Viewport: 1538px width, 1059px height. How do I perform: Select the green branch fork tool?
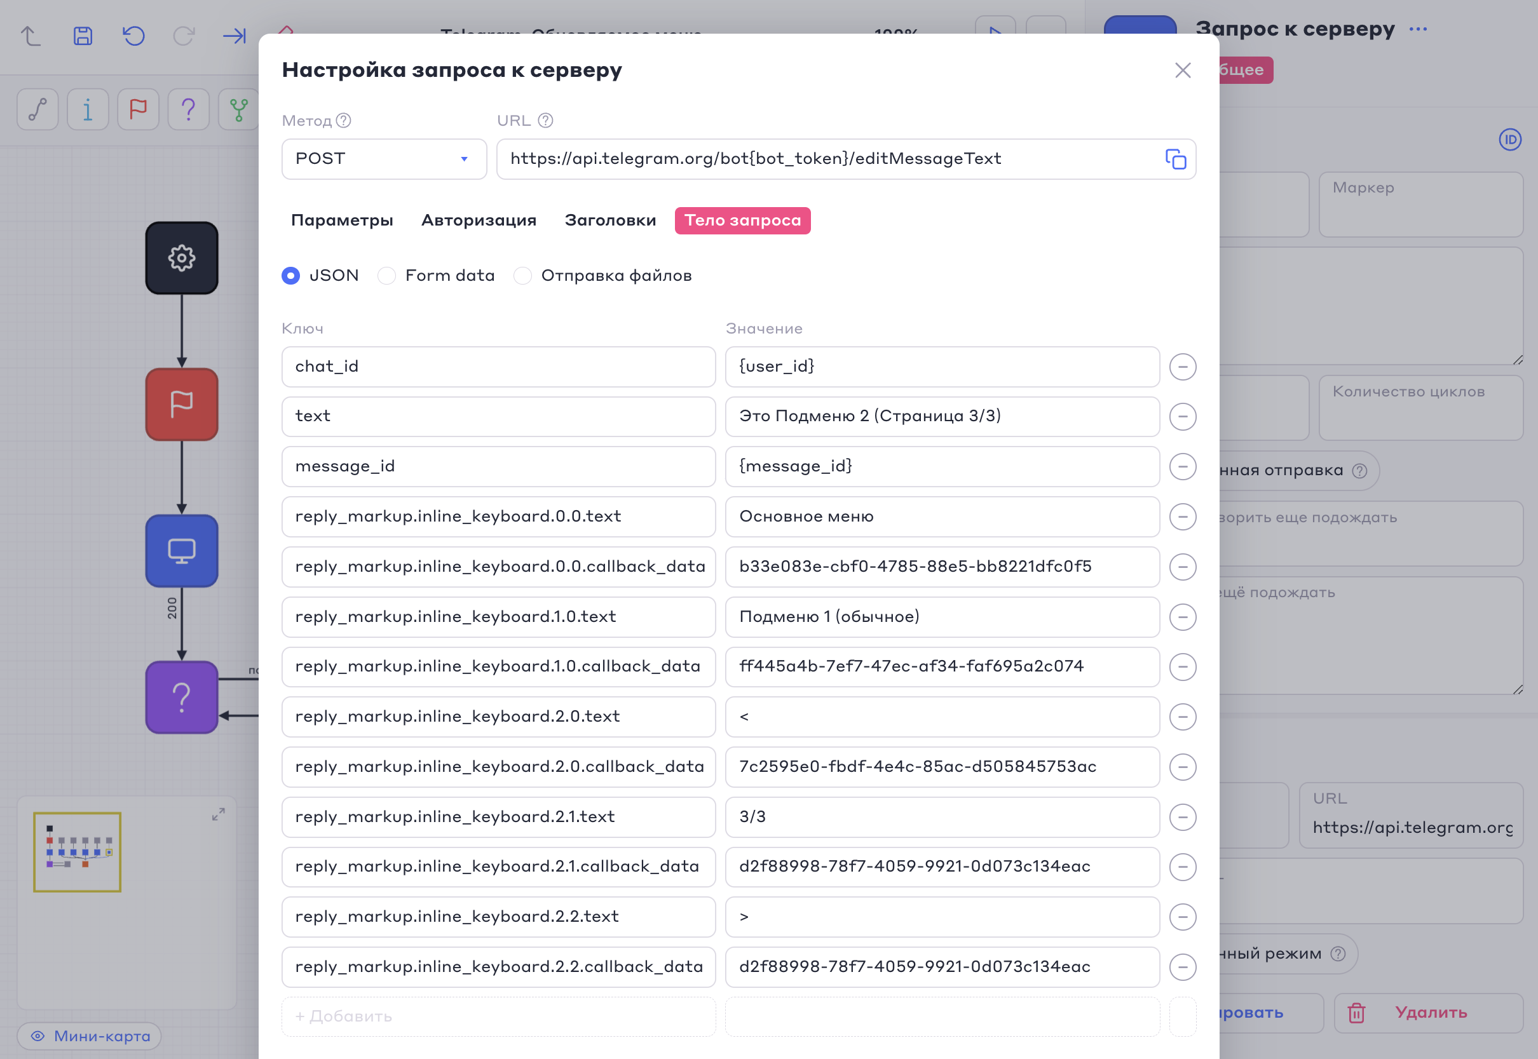point(238,109)
